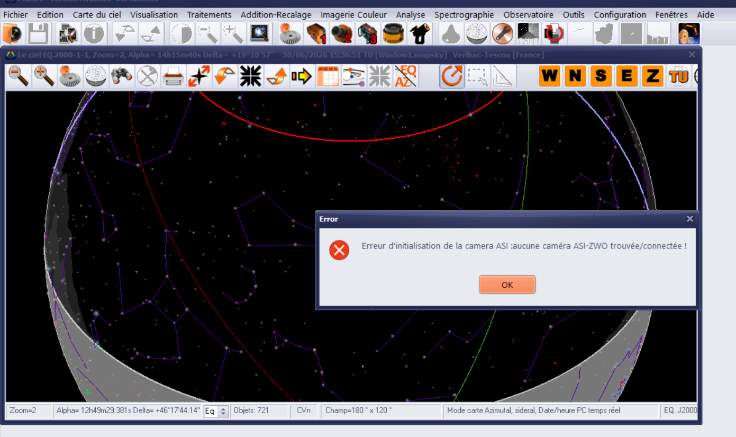
Task: Open the Spectrographie menu
Action: tap(465, 15)
